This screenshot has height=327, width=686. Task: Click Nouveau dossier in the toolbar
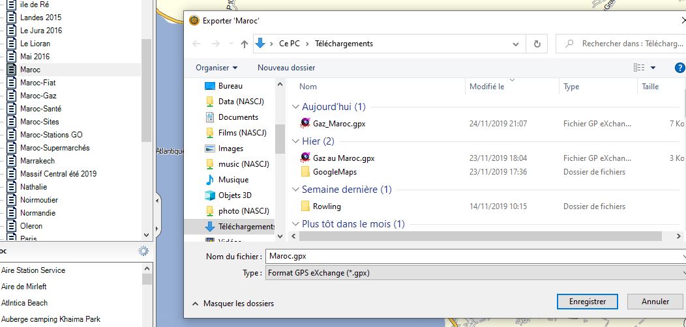coord(286,68)
